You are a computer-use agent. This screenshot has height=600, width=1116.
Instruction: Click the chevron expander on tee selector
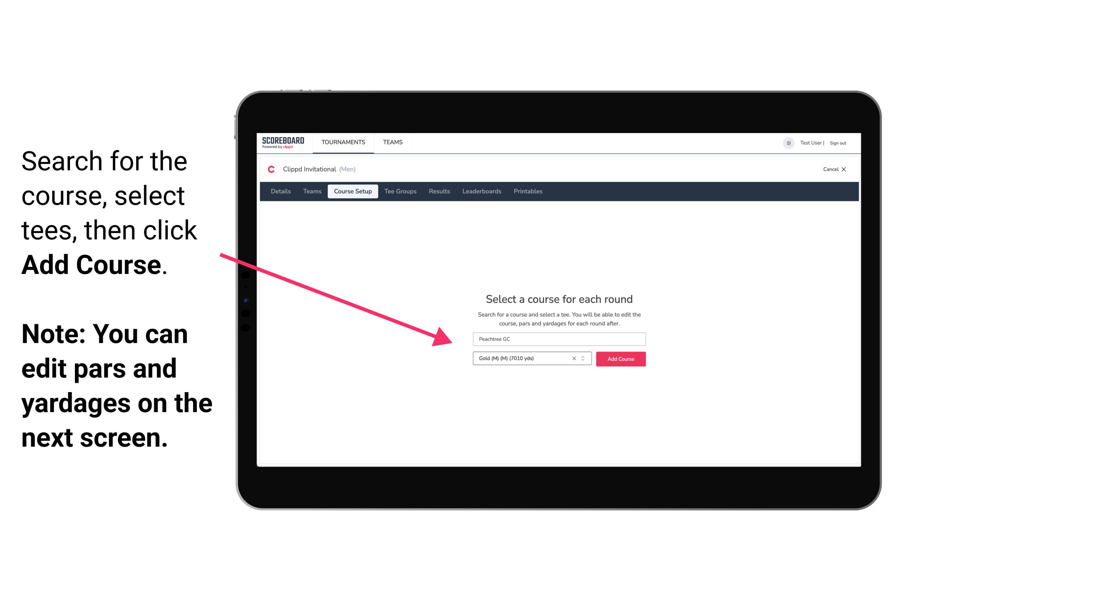coord(584,358)
